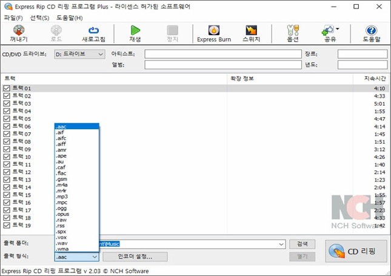Open output folder path dropdown arrow
Image resolution: width=391 pixels, height=276 pixels.
coord(281,244)
